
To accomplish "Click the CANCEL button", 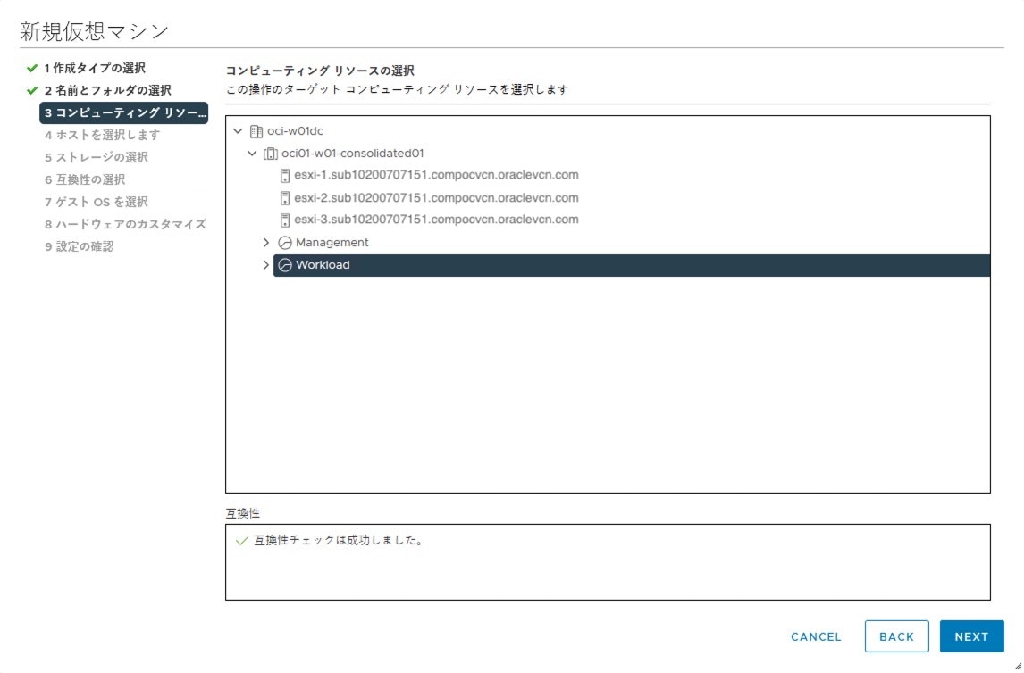I will [x=817, y=637].
